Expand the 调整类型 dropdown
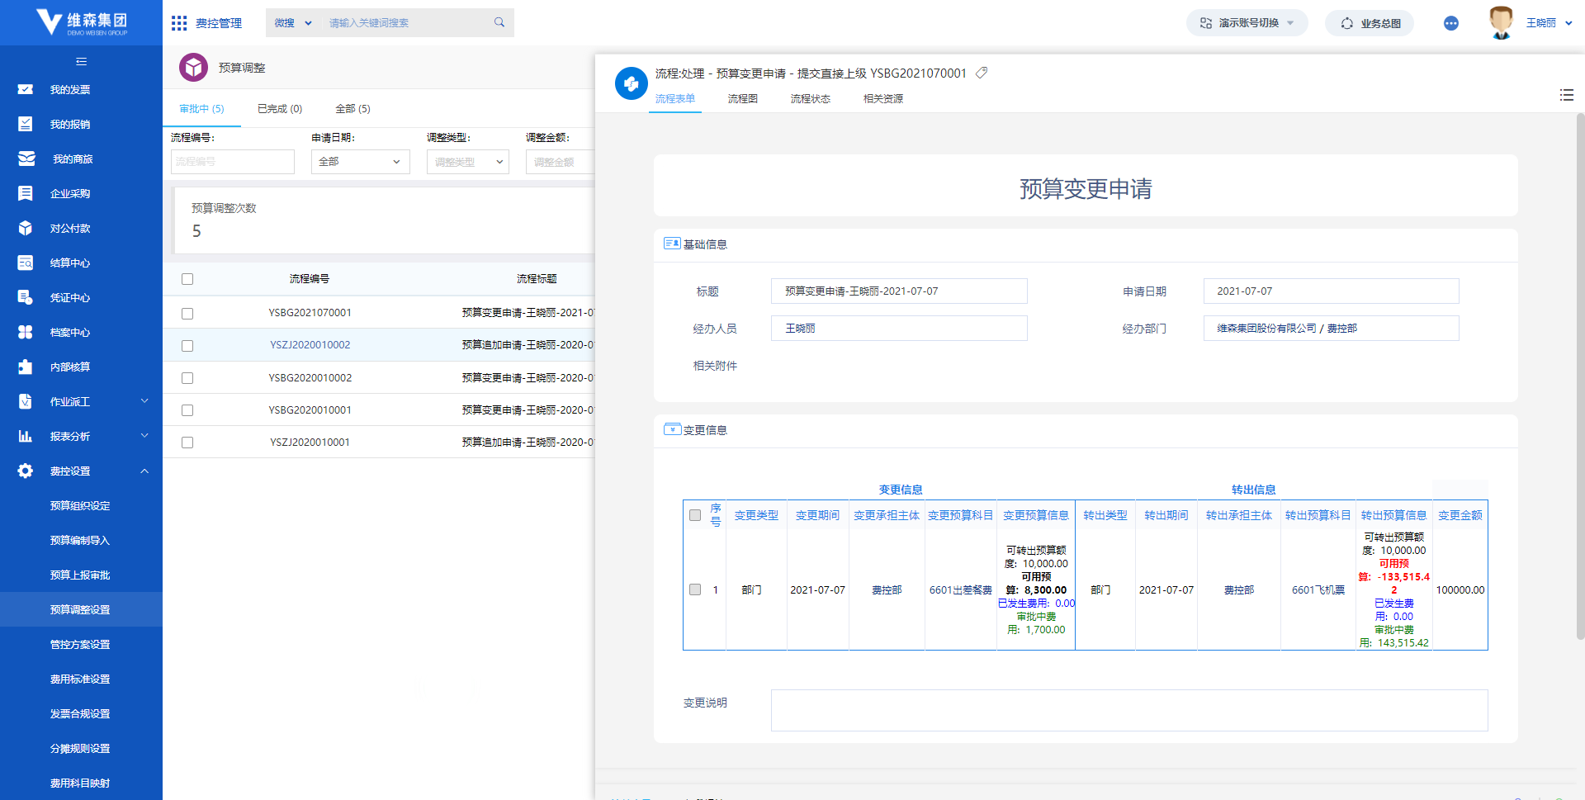The width and height of the screenshot is (1585, 800). [467, 162]
